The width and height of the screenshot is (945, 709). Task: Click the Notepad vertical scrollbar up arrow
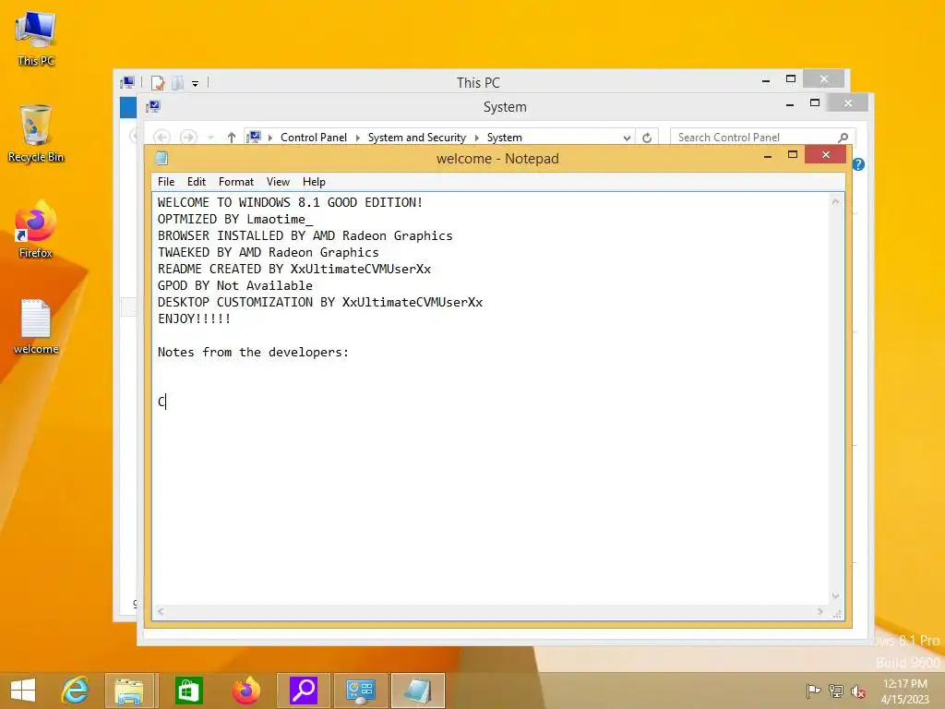click(835, 202)
